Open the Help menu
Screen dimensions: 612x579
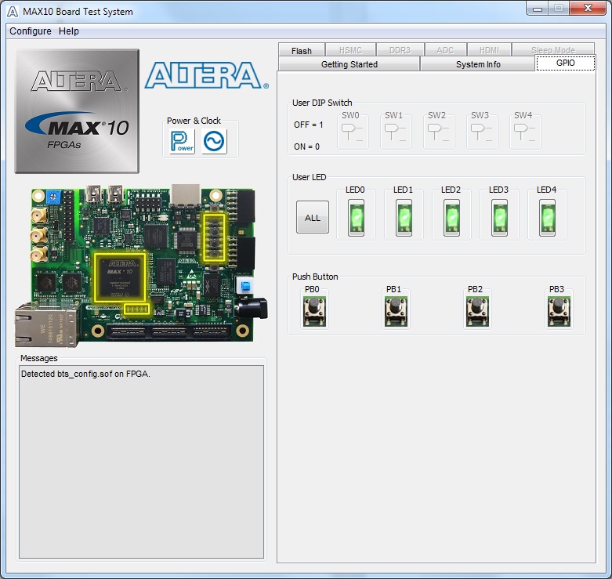[x=69, y=31]
